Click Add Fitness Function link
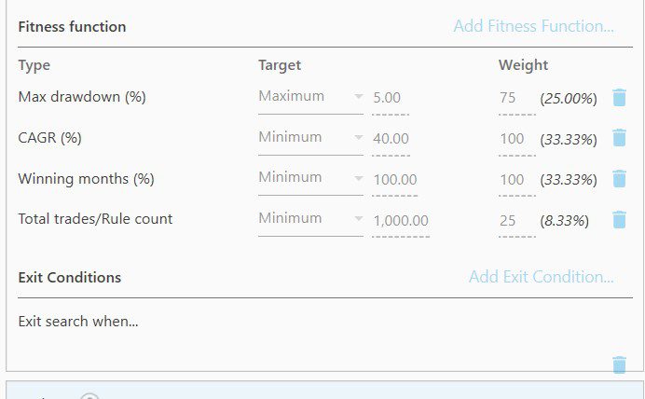The image size is (645, 399). pyautogui.click(x=533, y=26)
